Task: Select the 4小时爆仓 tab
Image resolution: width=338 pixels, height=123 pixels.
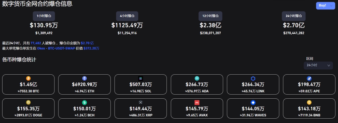Action: pyautogui.click(x=127, y=16)
